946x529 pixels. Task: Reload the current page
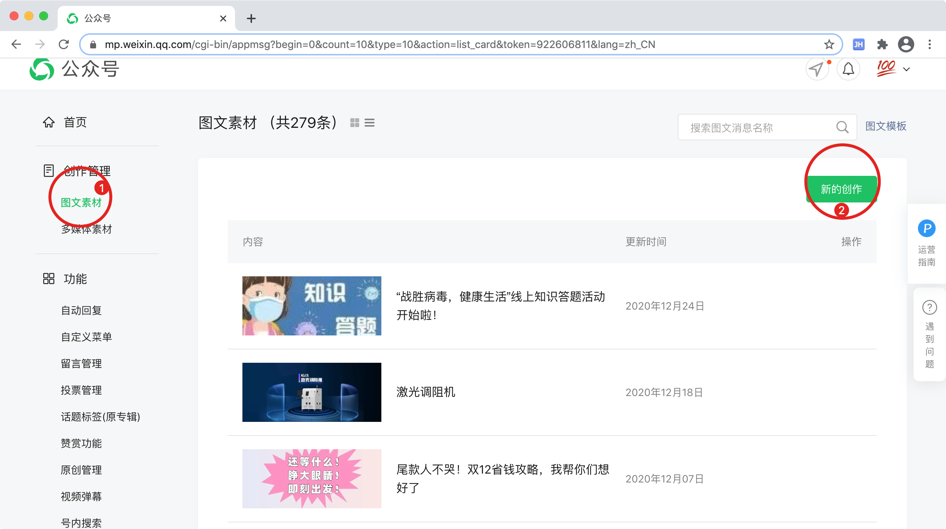click(x=64, y=45)
